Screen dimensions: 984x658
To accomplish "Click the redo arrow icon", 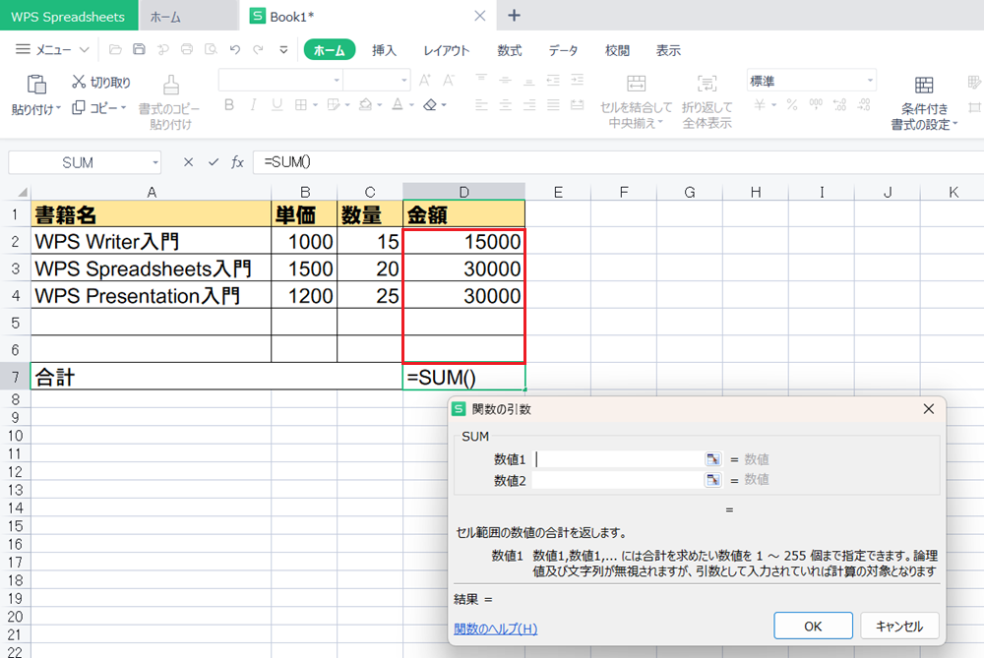I will 258,49.
